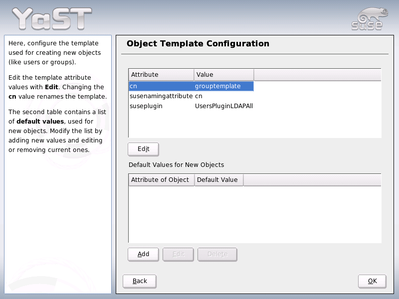Click the help paragraph mentioning default values
The width and height of the screenshot is (399, 299).
click(57, 131)
